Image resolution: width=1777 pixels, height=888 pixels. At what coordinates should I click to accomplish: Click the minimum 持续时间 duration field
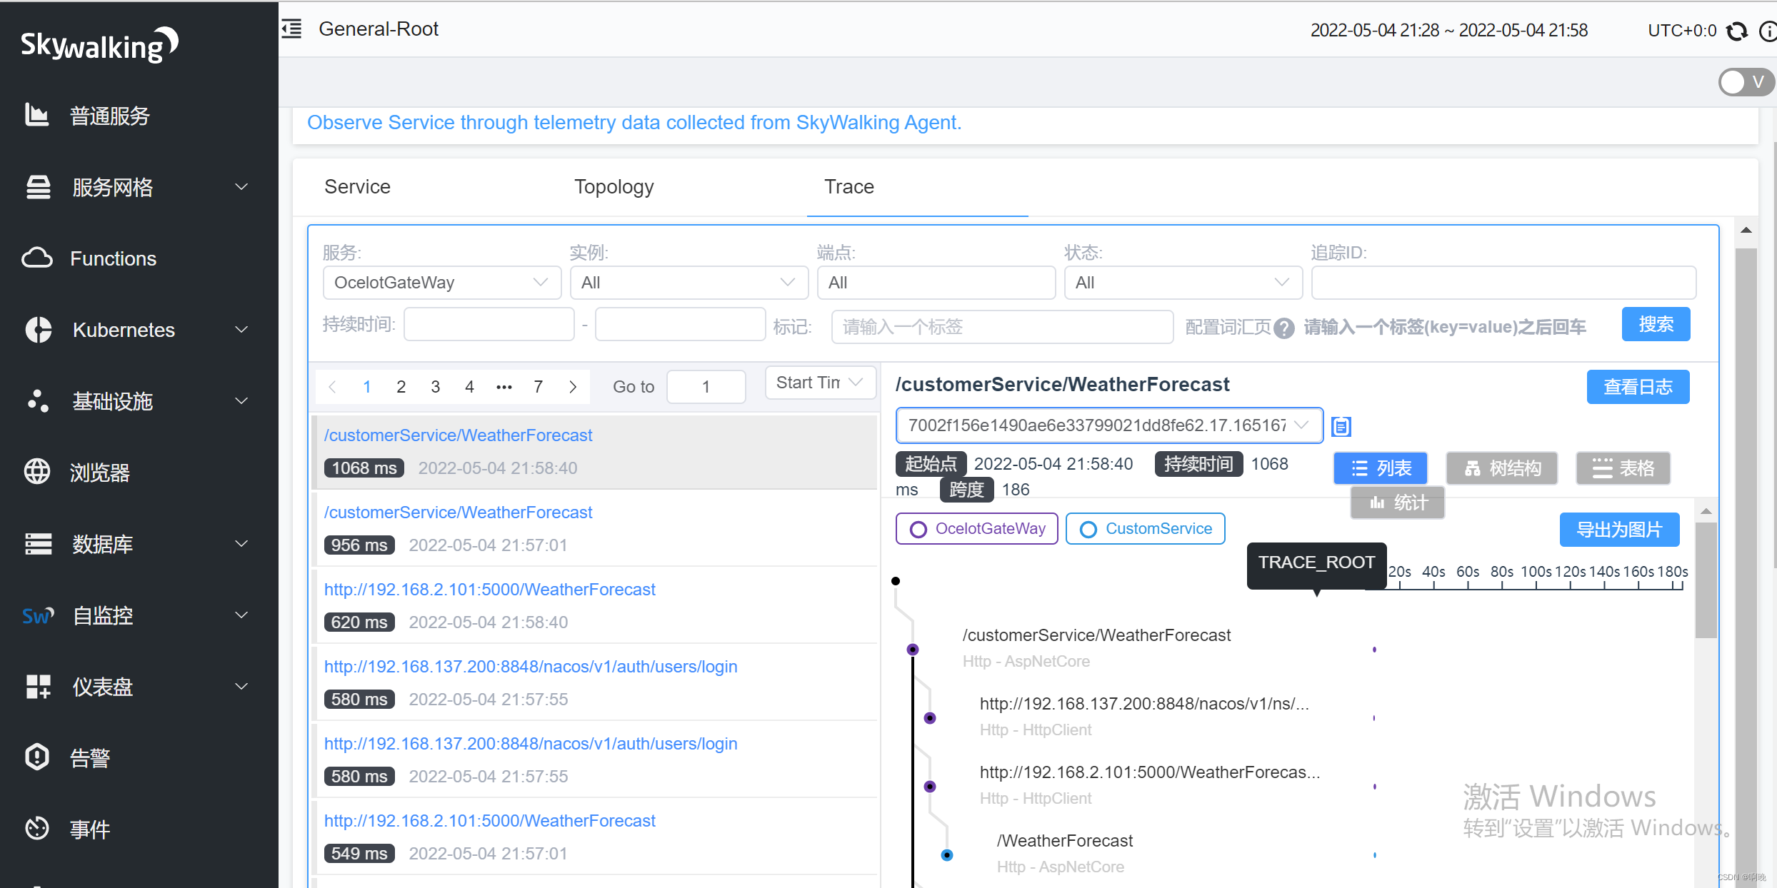[489, 325]
